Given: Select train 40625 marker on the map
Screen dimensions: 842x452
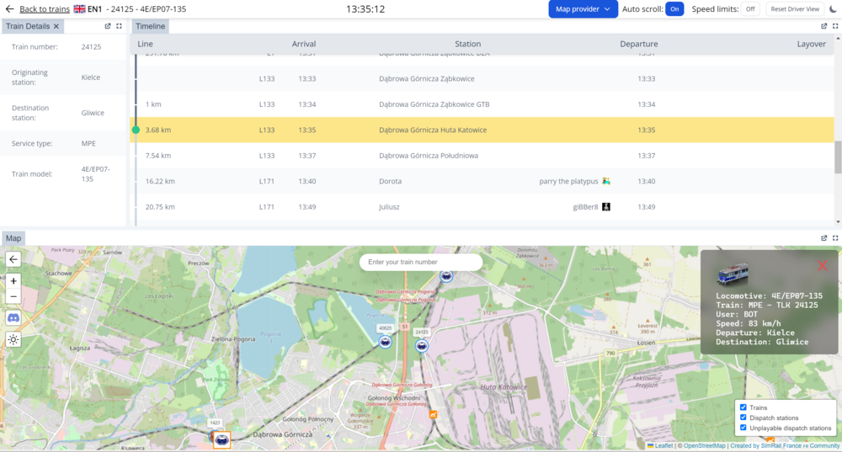Looking at the screenshot, I should point(386,342).
